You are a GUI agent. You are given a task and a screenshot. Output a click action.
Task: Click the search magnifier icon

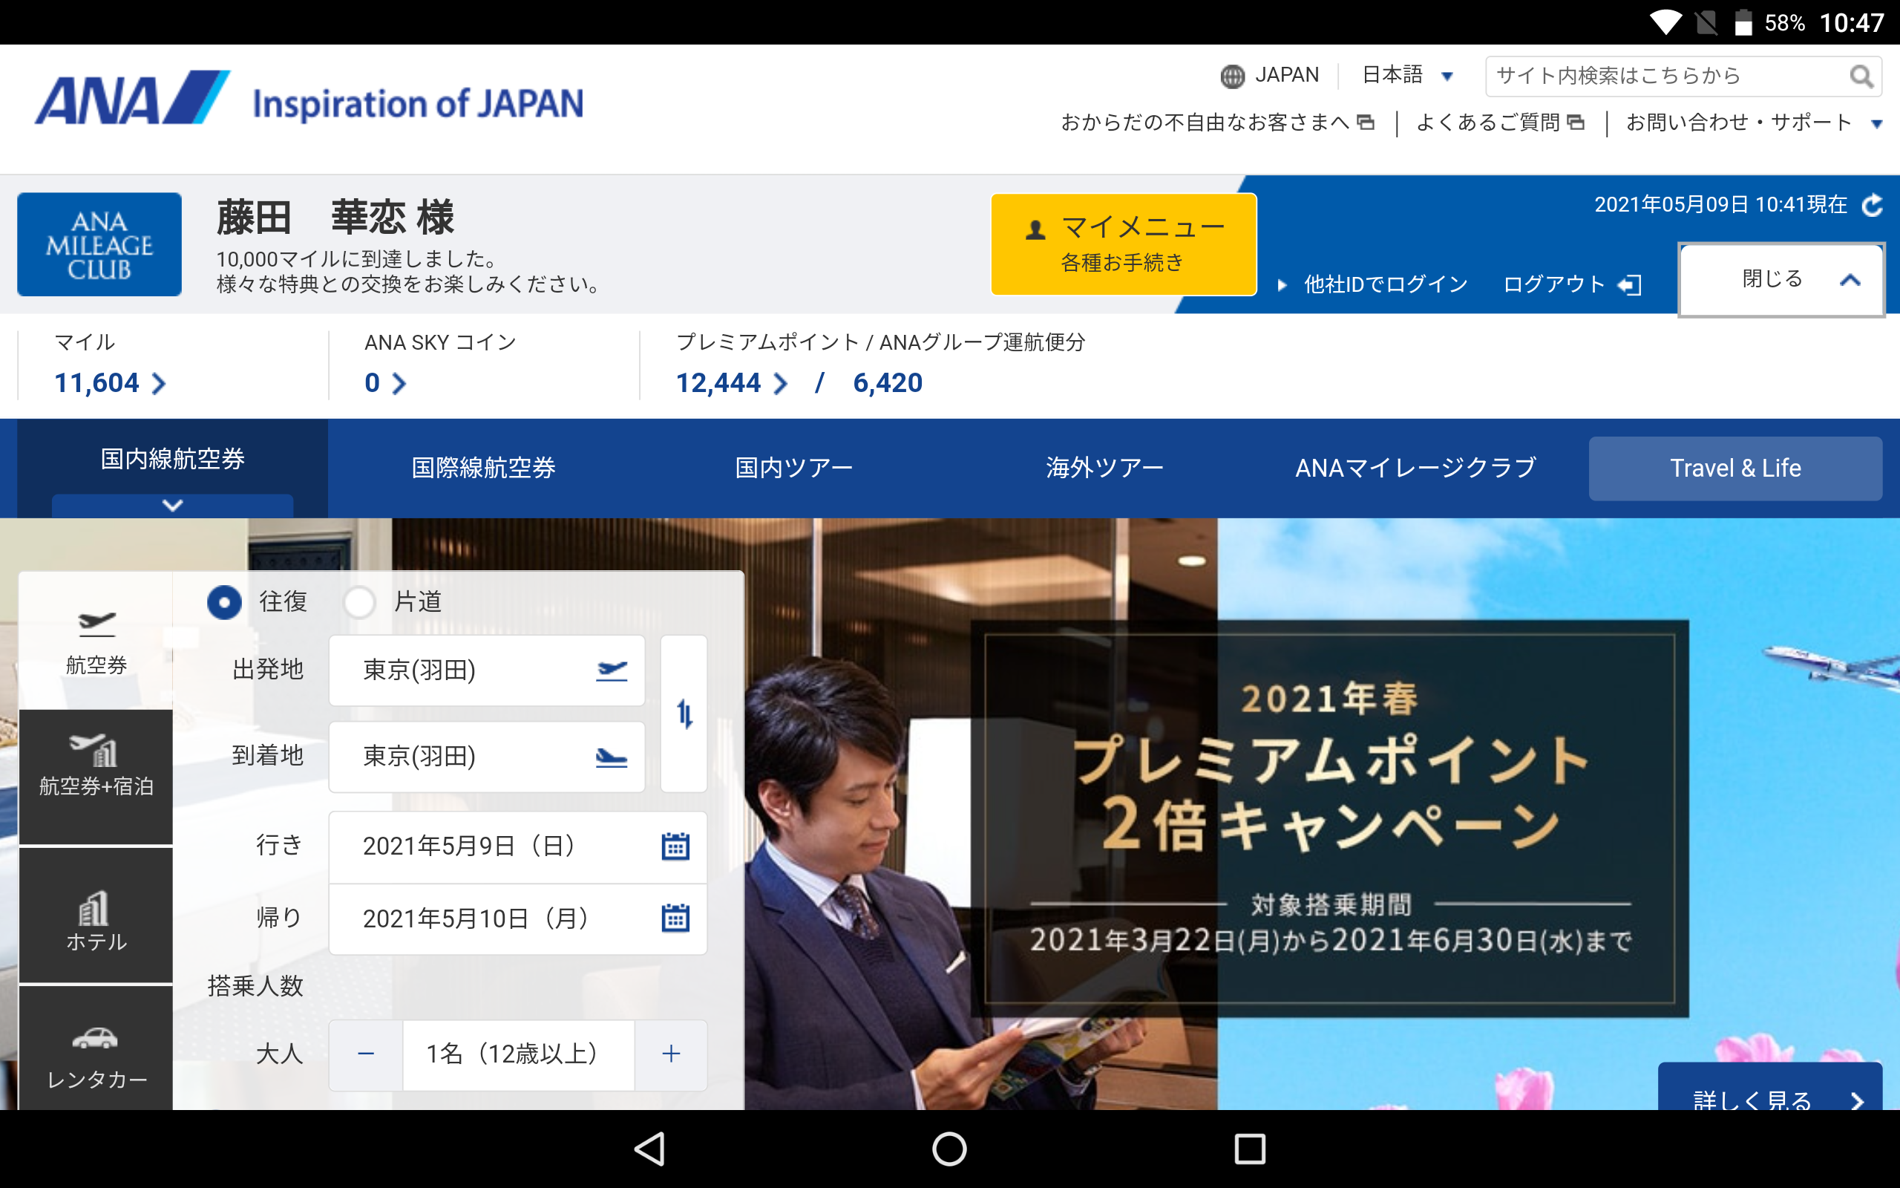[x=1860, y=76]
